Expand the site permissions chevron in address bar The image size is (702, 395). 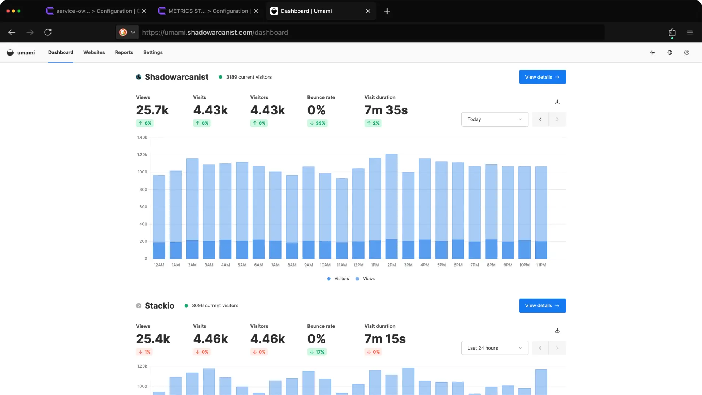click(133, 32)
